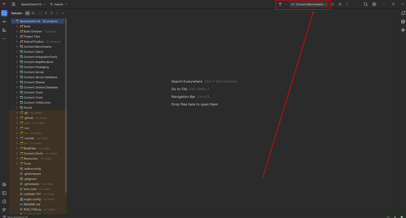Open the Git tool window icon
Screen dimensions: 406x218
4,210
